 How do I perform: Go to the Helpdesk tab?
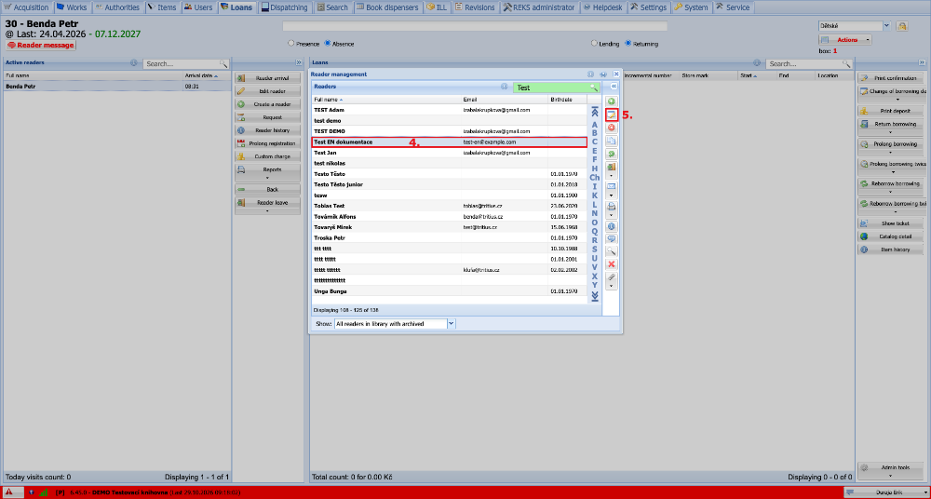602,7
